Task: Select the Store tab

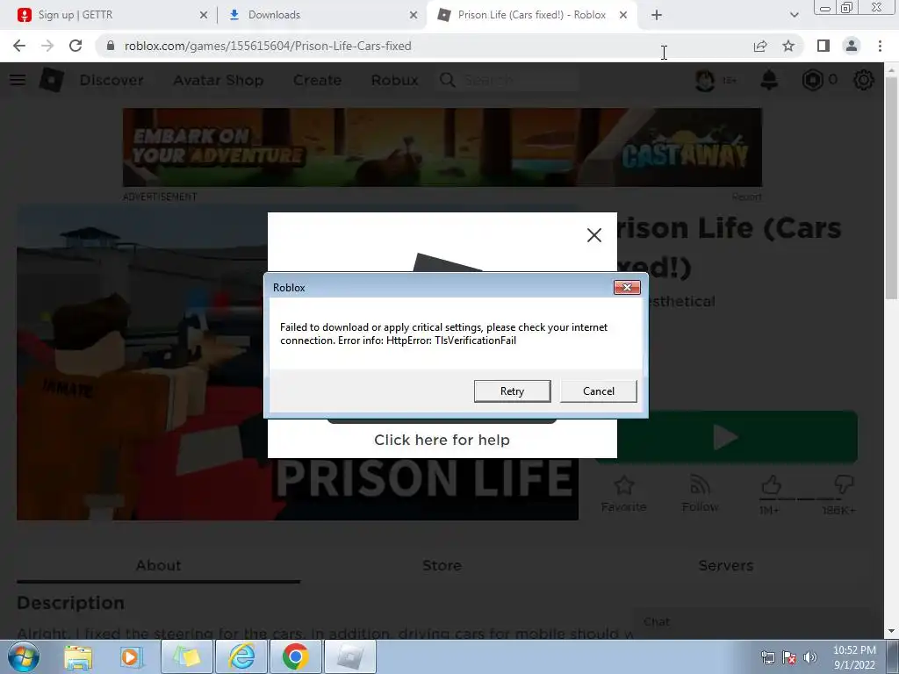Action: [x=442, y=566]
